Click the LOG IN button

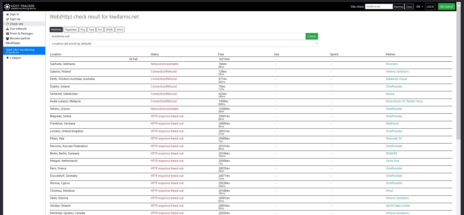(x=430, y=7)
